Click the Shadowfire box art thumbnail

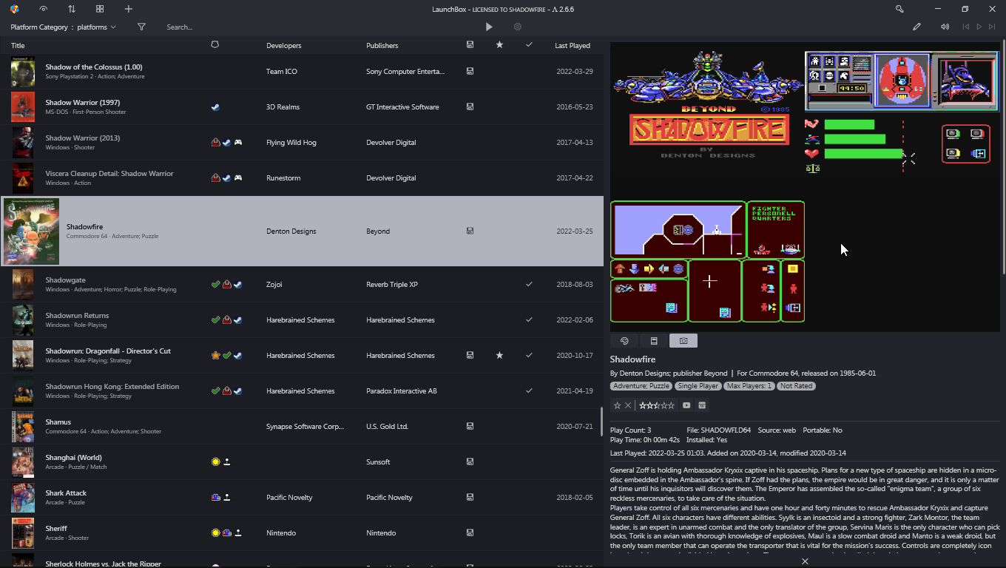pos(31,231)
